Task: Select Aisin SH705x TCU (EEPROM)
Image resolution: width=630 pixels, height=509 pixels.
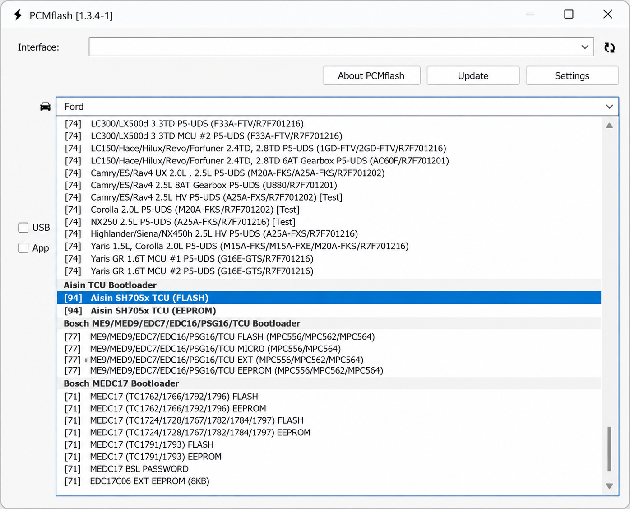Action: pyautogui.click(x=329, y=311)
